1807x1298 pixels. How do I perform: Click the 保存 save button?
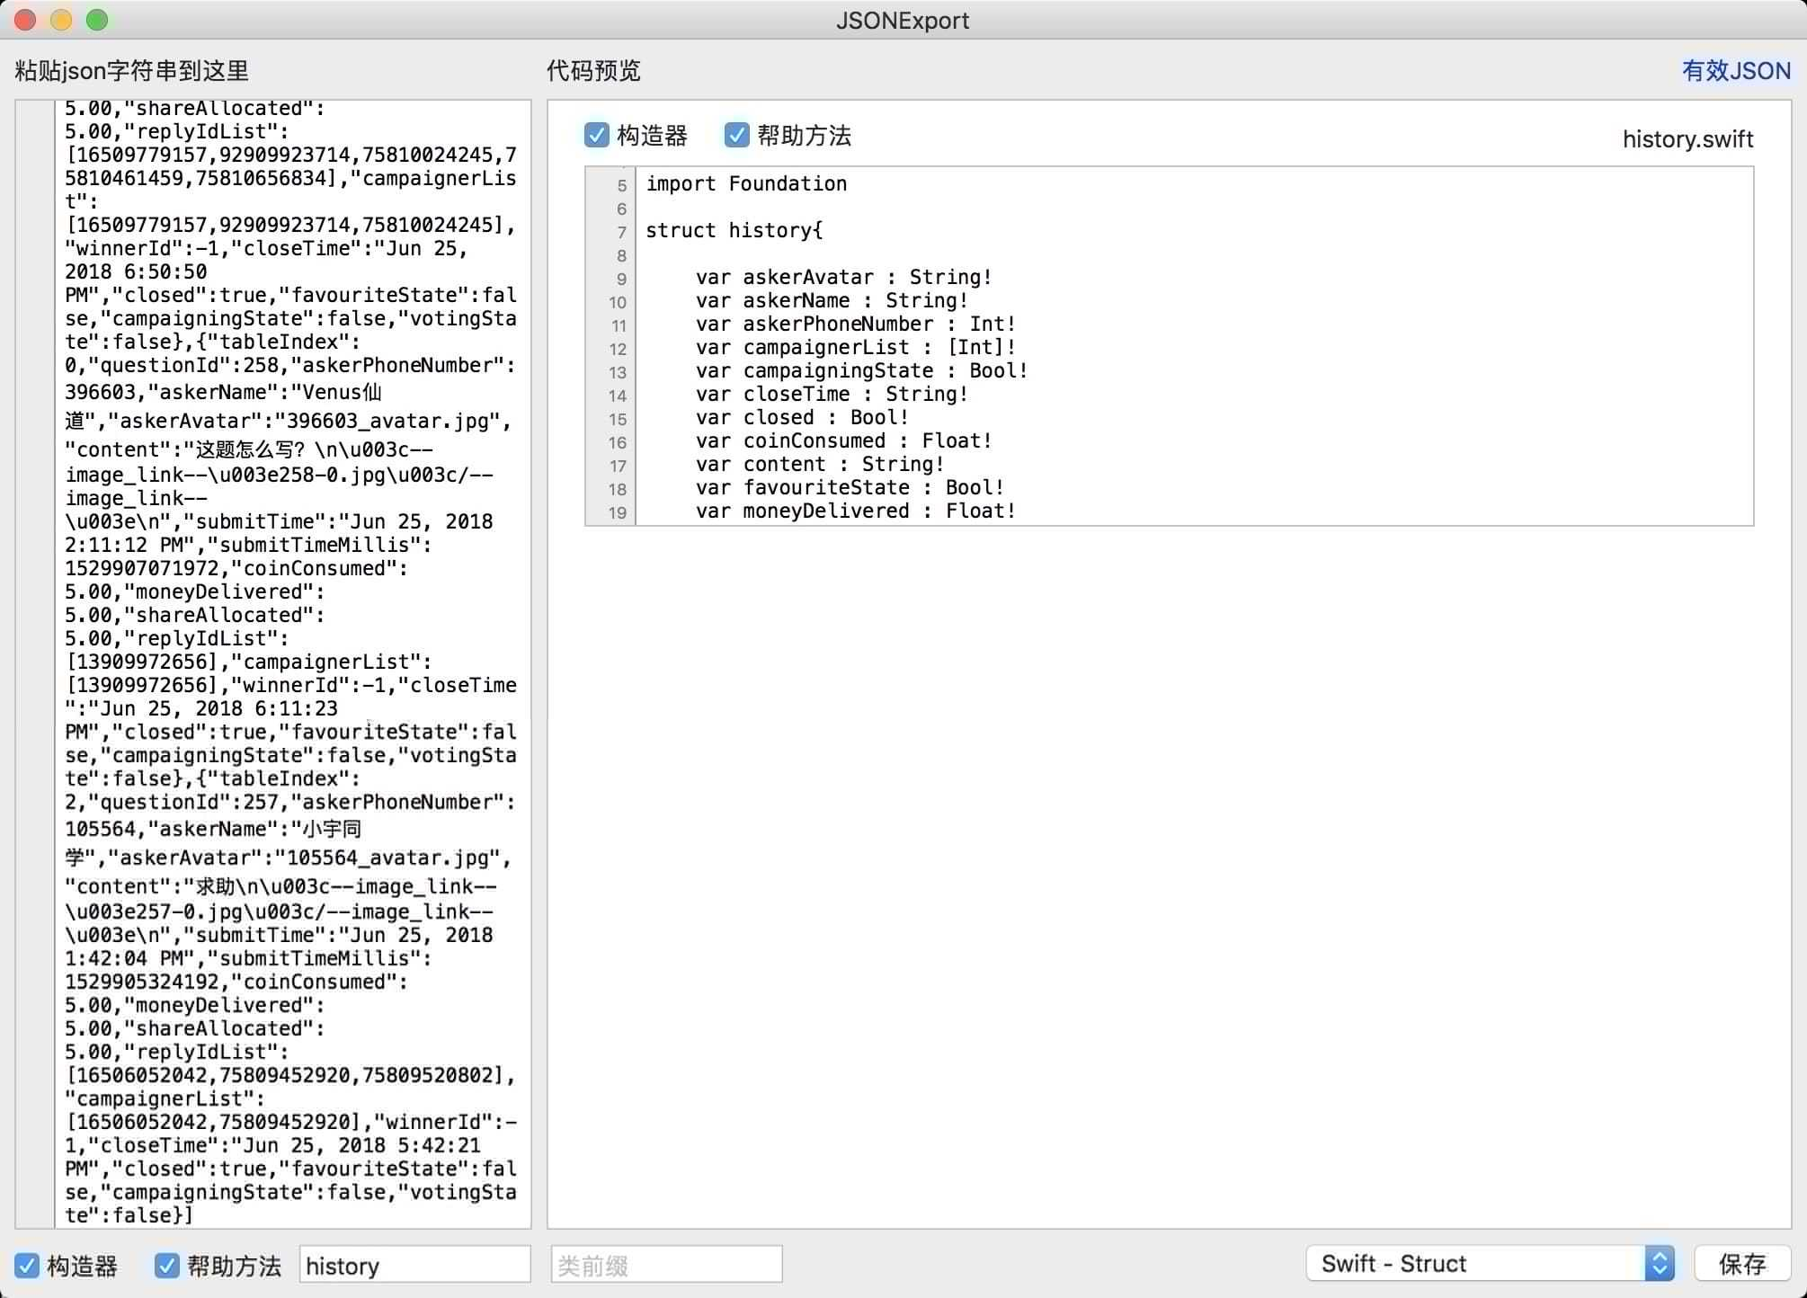[x=1741, y=1264]
